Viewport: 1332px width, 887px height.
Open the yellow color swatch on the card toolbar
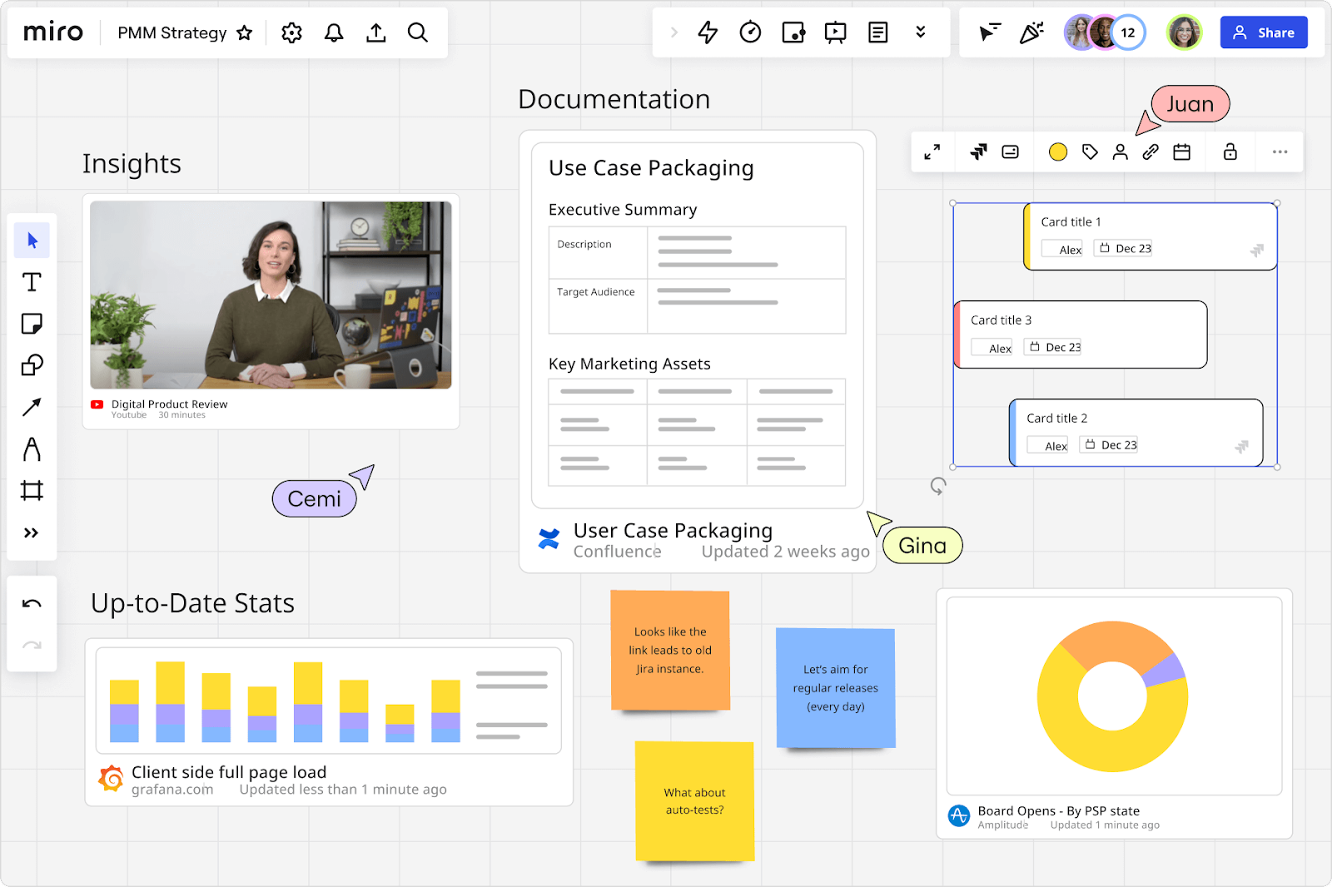point(1057,152)
